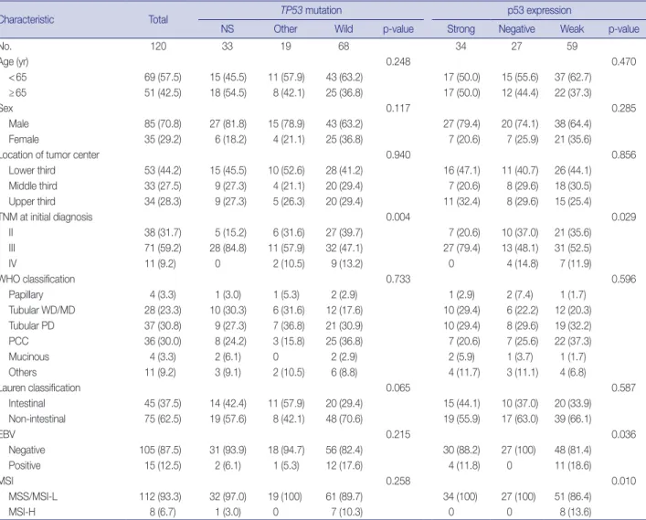Viewport: 646px width, 520px height.
Task: Select the 'NS' column header
Action: coord(227,29)
